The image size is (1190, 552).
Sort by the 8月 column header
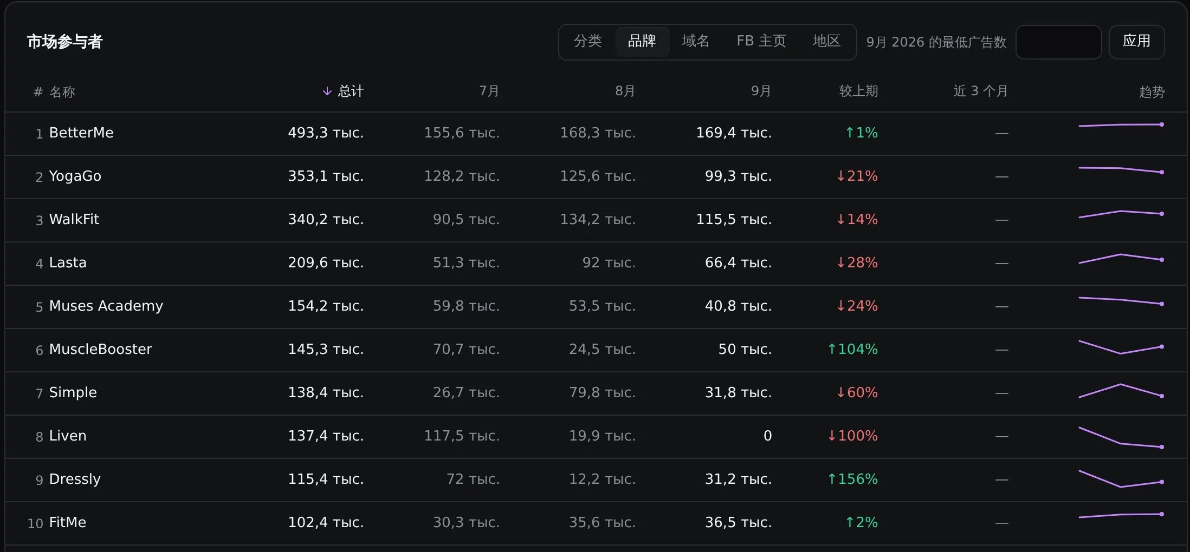tap(625, 91)
